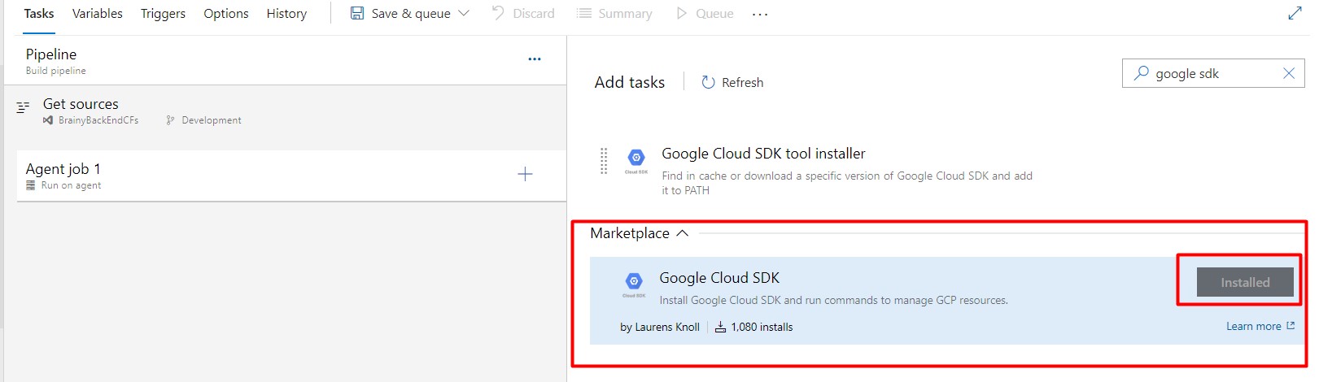
Task: Open the Pipeline ellipsis more options
Action: 535,59
